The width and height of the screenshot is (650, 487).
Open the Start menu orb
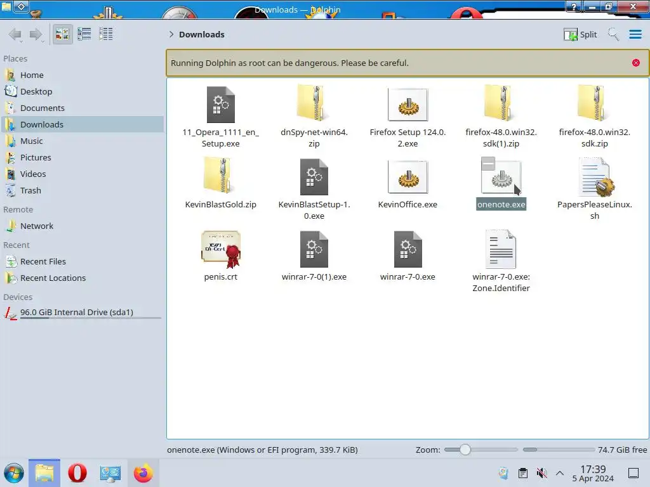14,473
